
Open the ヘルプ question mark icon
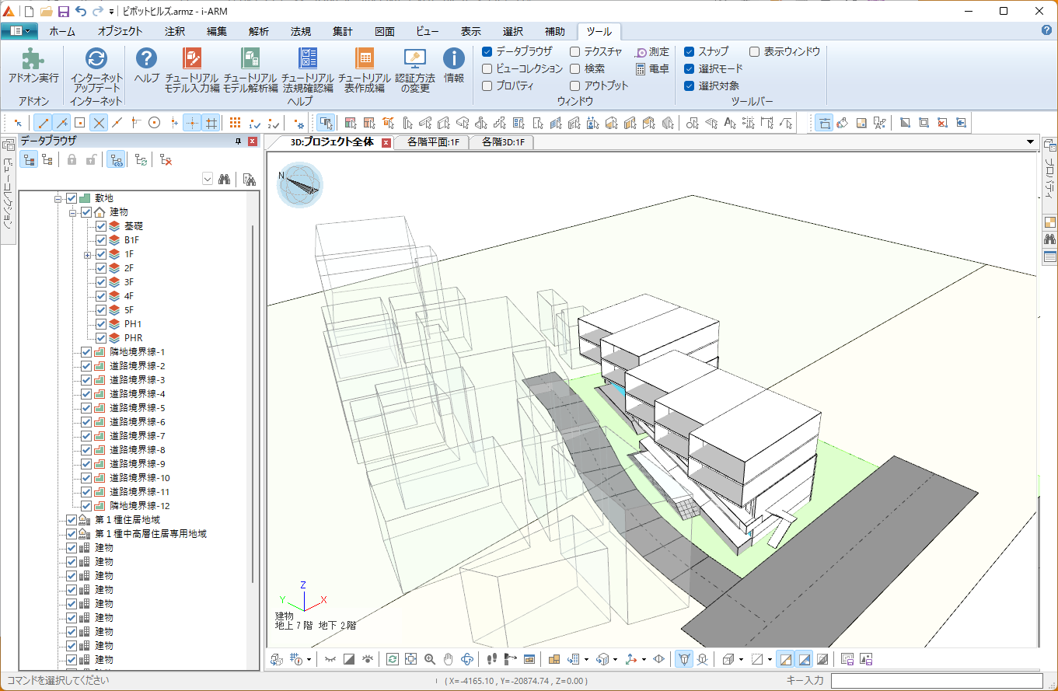pyautogui.click(x=146, y=59)
